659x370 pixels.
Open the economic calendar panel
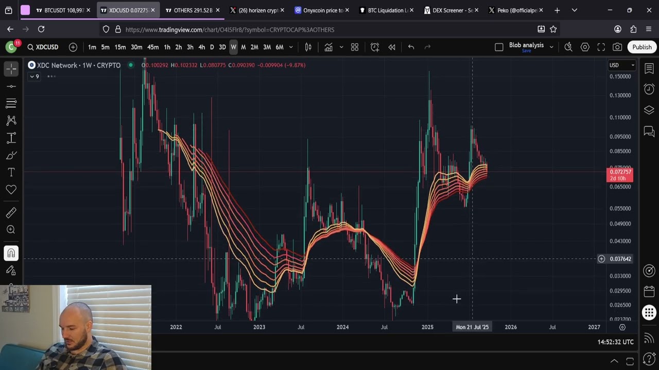[x=649, y=291]
